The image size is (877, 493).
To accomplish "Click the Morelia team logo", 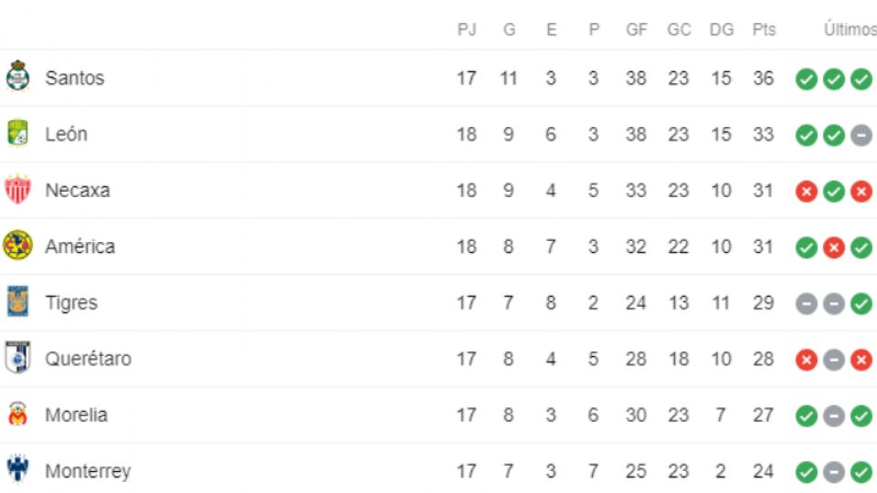I will pos(17,414).
